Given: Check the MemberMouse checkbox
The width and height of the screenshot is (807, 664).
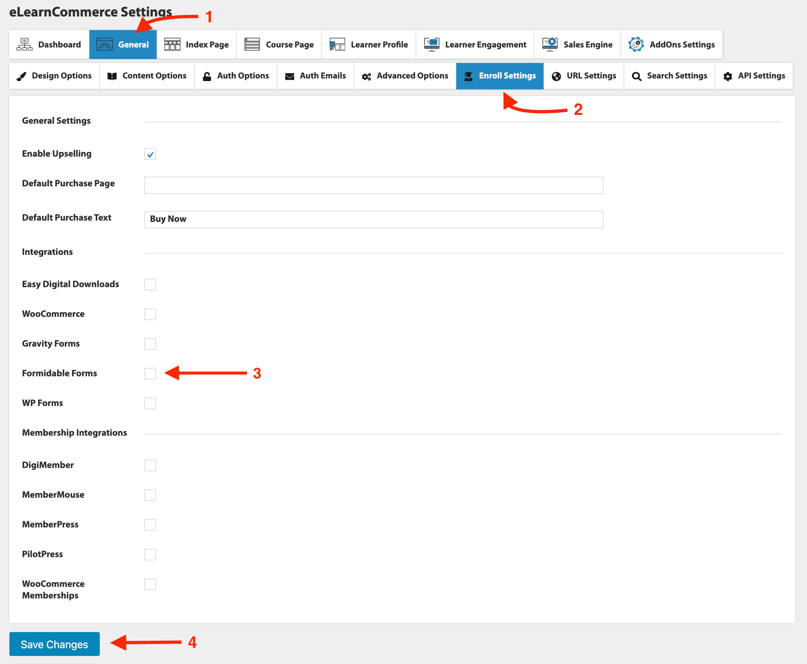Looking at the screenshot, I should tap(150, 495).
